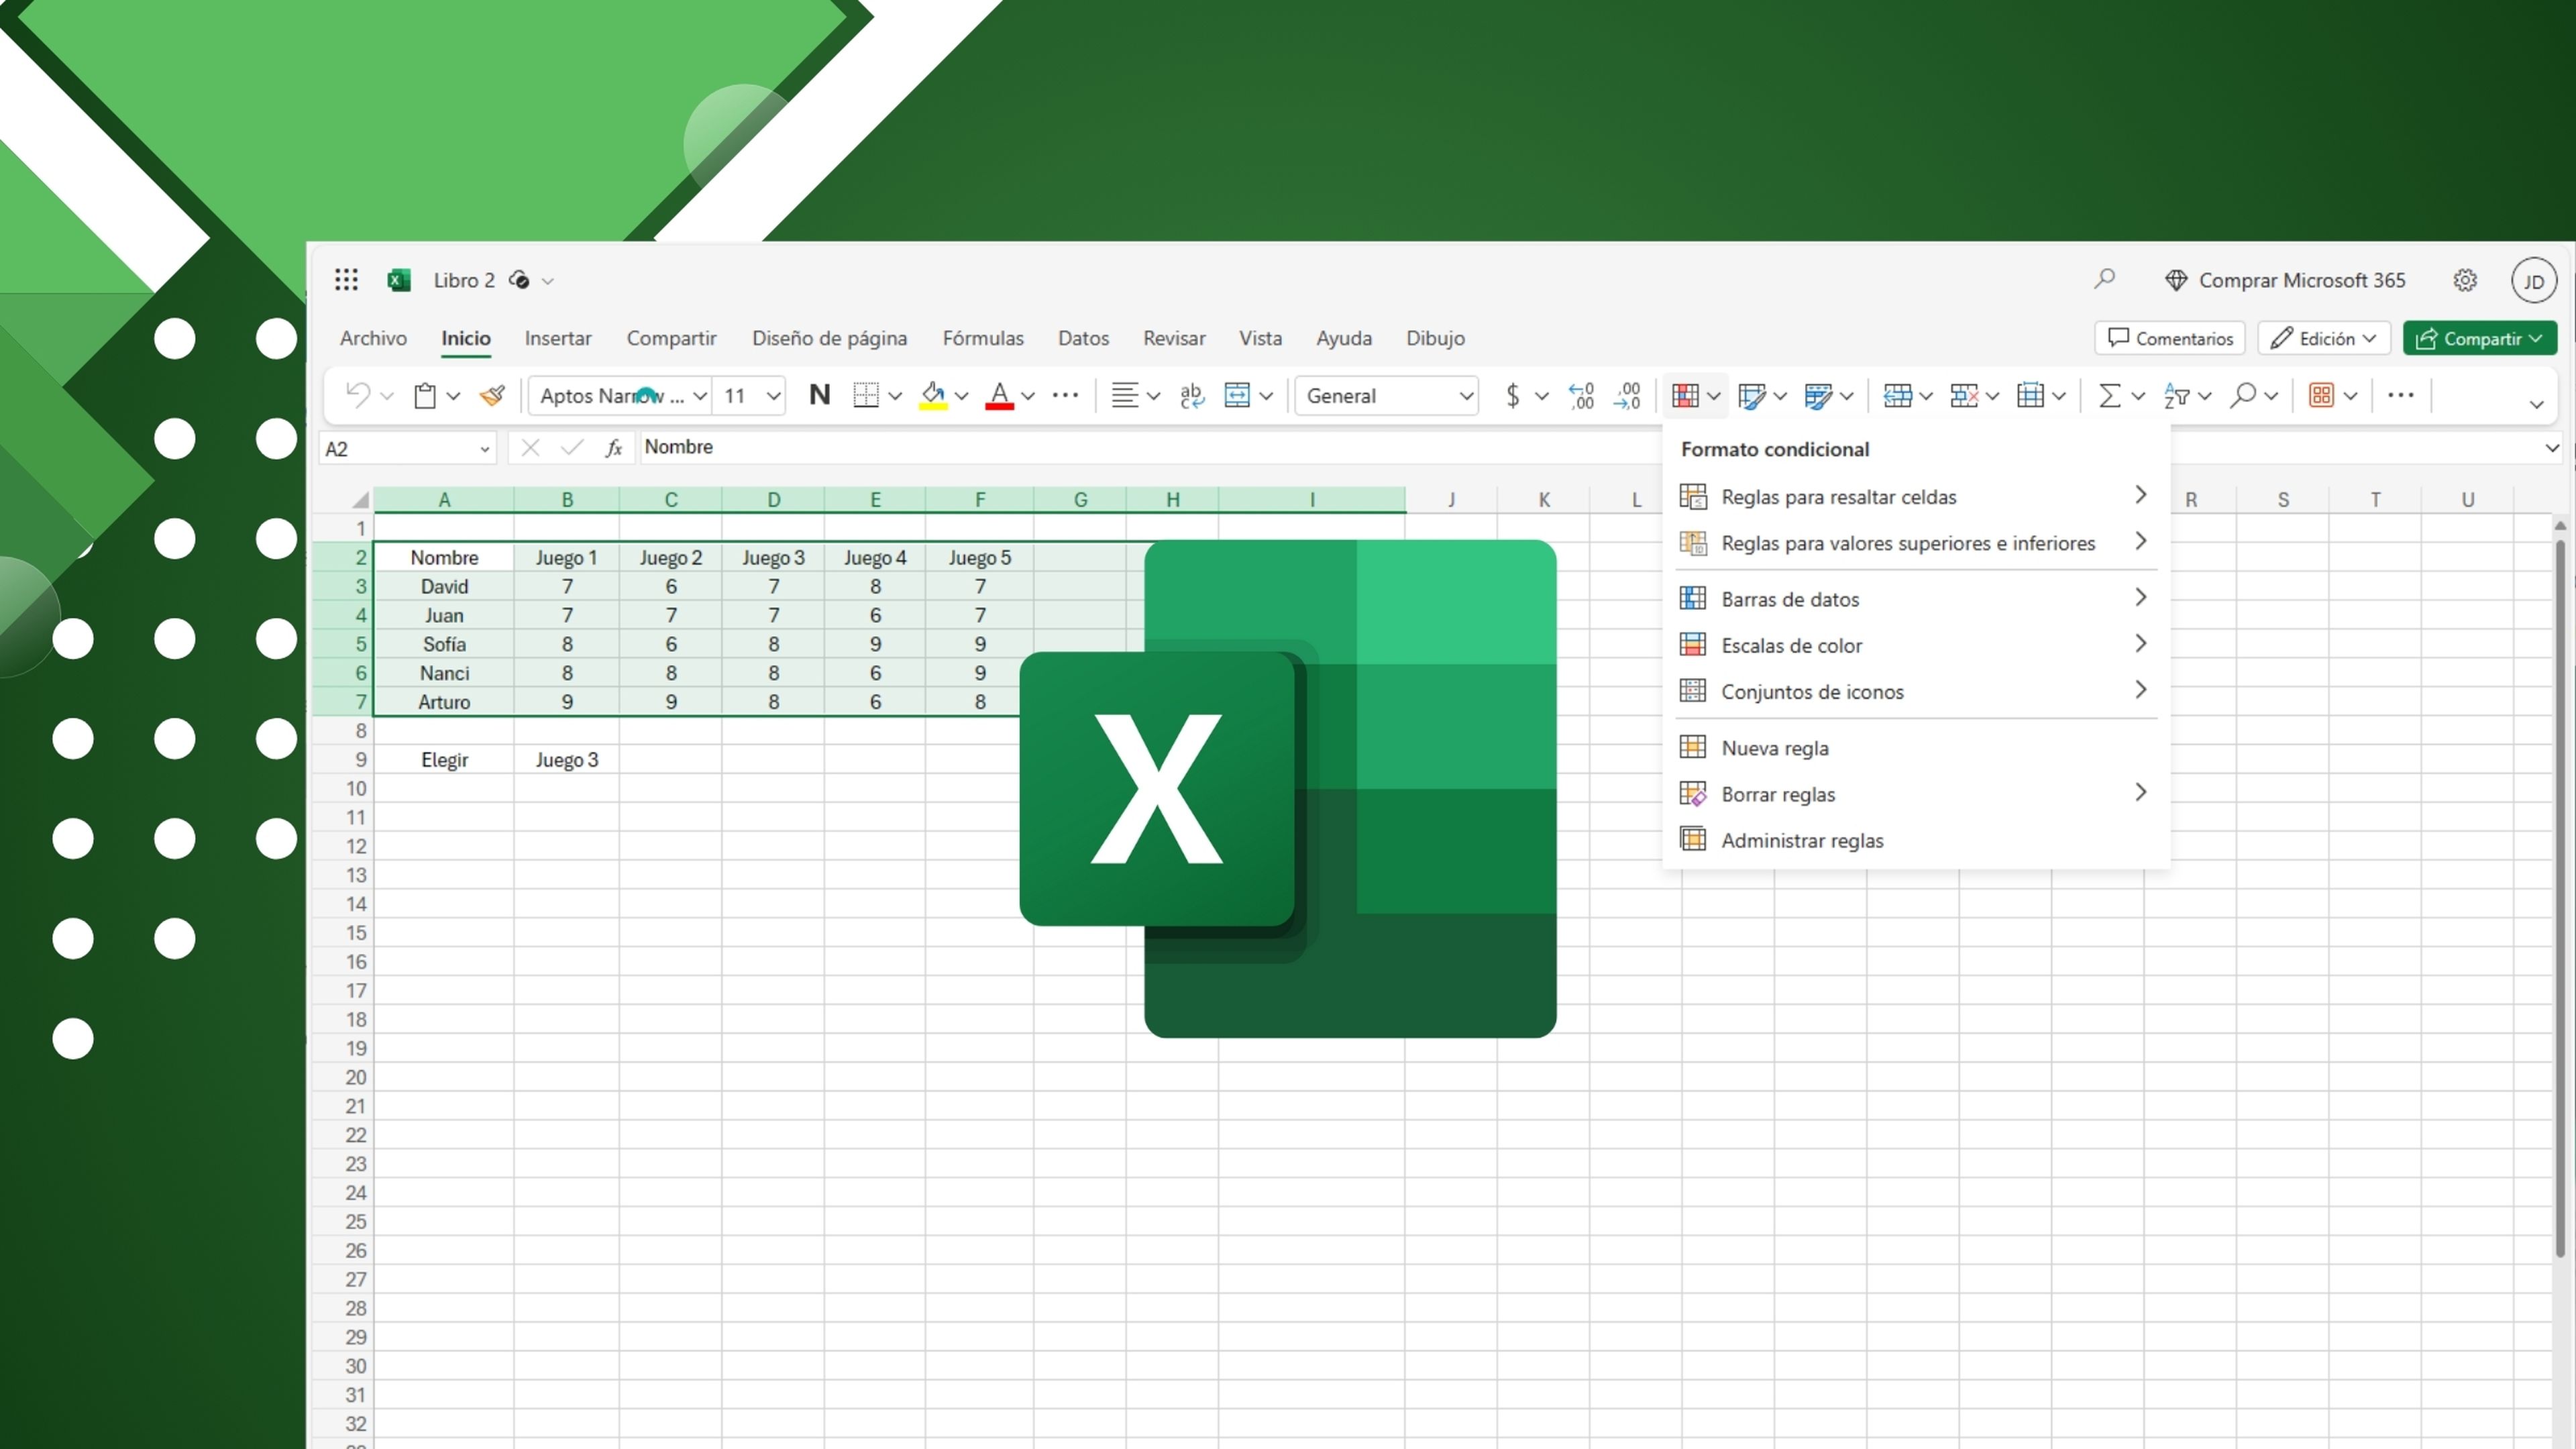Click format cells icon

coord(2030,395)
